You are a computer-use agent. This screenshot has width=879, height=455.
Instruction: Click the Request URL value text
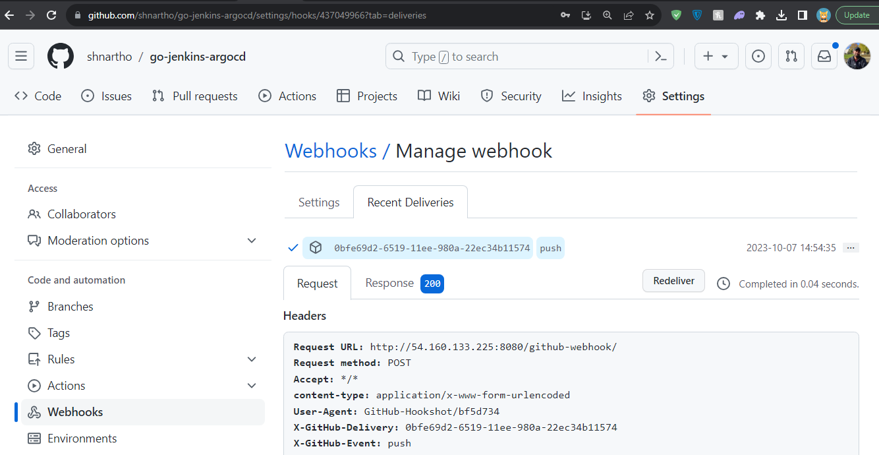coord(494,347)
